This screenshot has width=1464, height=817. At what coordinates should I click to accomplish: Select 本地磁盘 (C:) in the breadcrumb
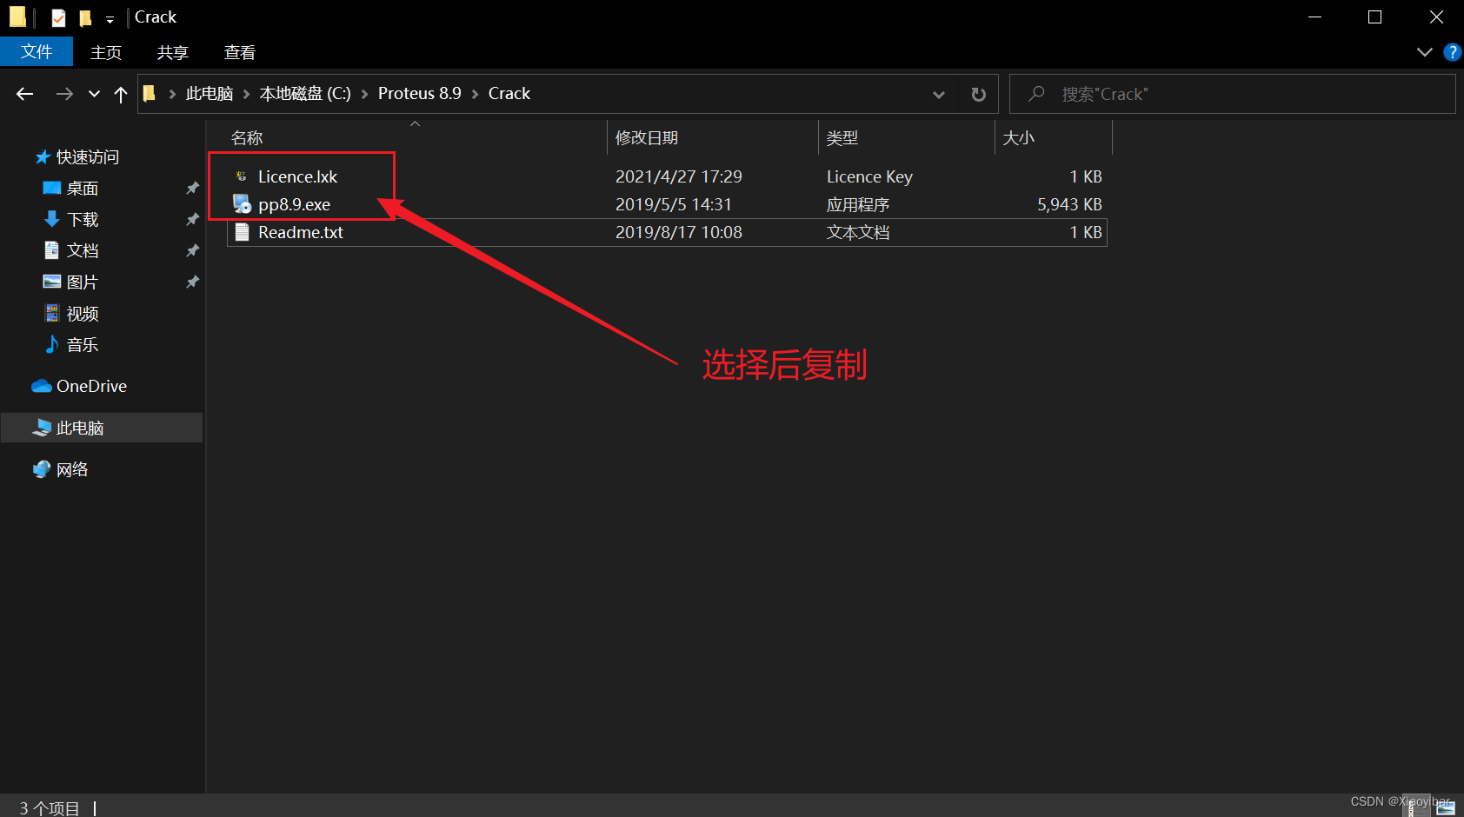pyautogui.click(x=305, y=94)
